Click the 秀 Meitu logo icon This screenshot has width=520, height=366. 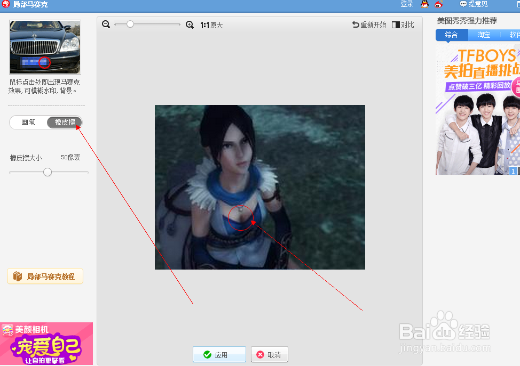click(6, 4)
